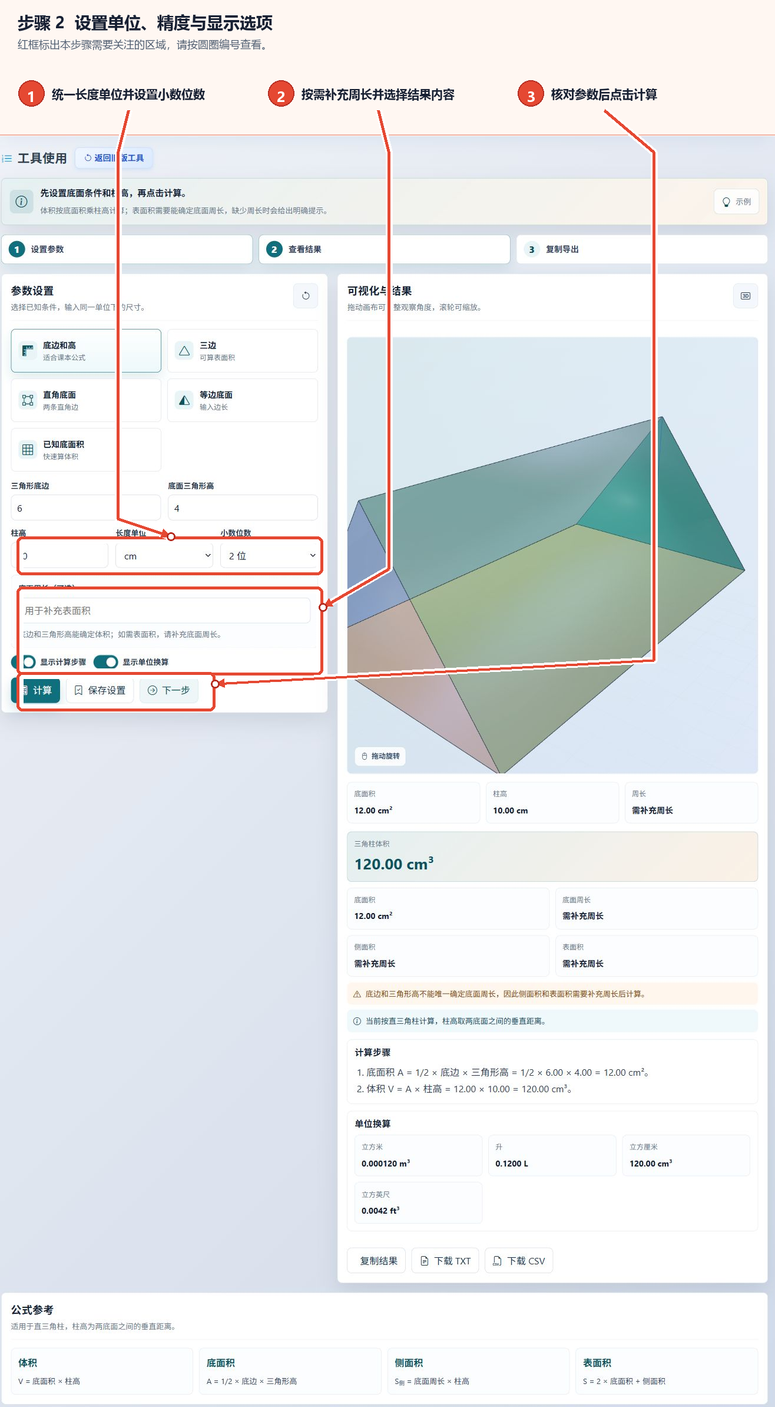The width and height of the screenshot is (775, 1407).
Task: Click the 表面积 formula card
Action: [x=667, y=1371]
